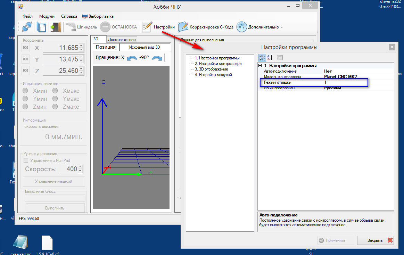Select 2. Настройки контроллера in tree

[218, 64]
